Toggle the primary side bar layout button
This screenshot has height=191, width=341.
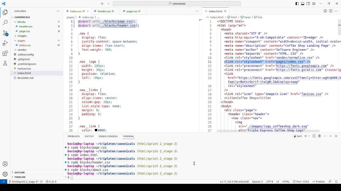[297, 4]
